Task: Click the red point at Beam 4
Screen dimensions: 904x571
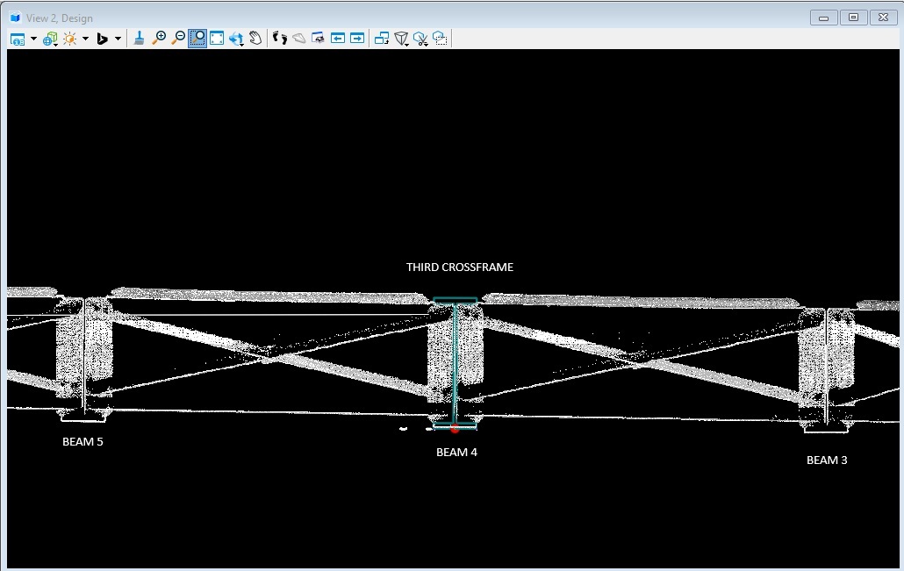Action: point(455,430)
